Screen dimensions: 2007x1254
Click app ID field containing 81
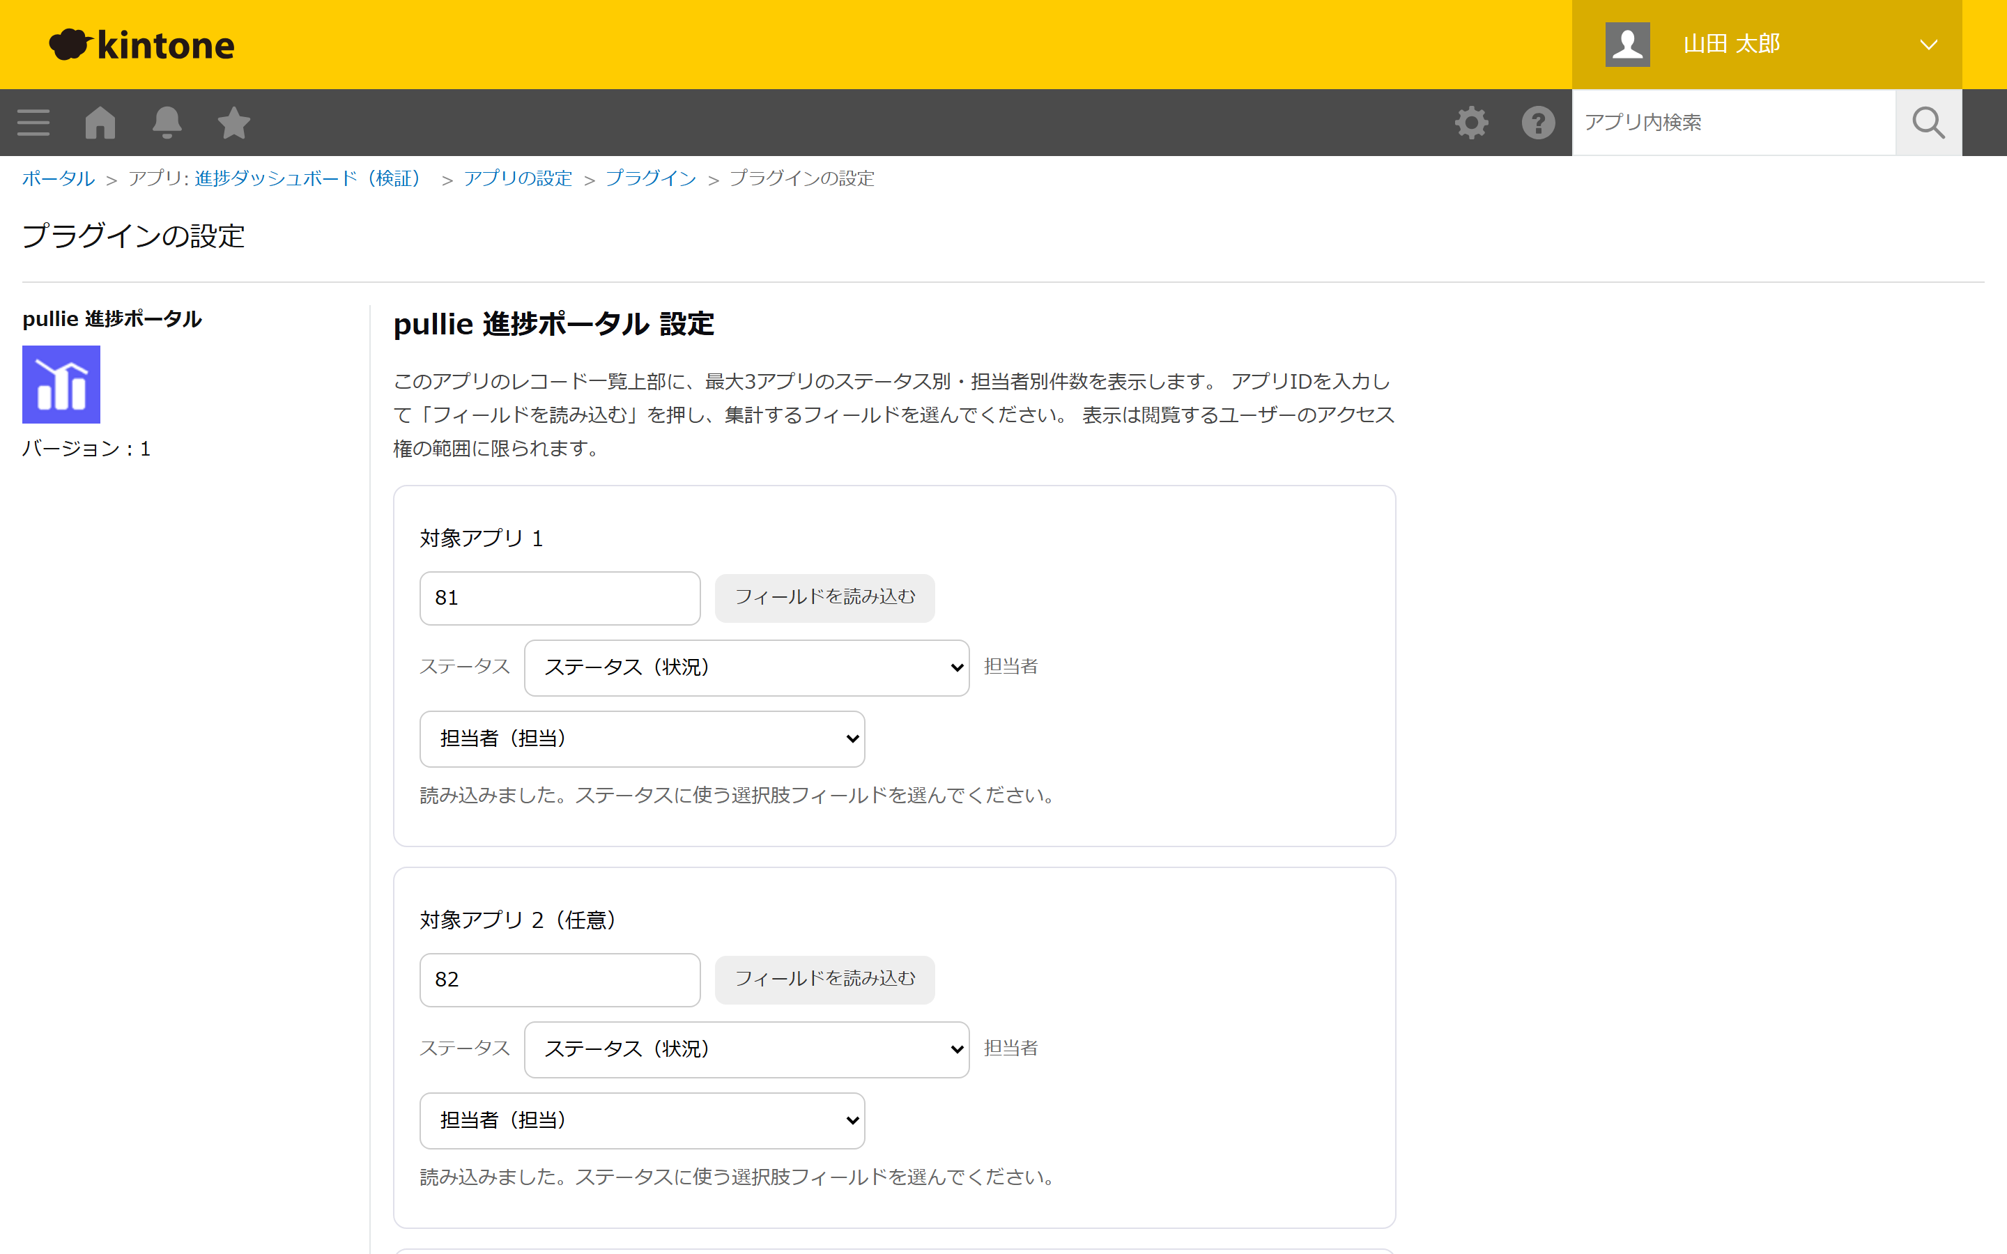[x=560, y=598]
